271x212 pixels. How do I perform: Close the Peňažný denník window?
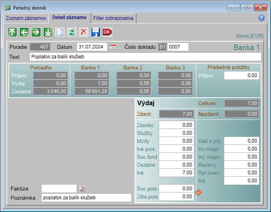[x=260, y=8]
